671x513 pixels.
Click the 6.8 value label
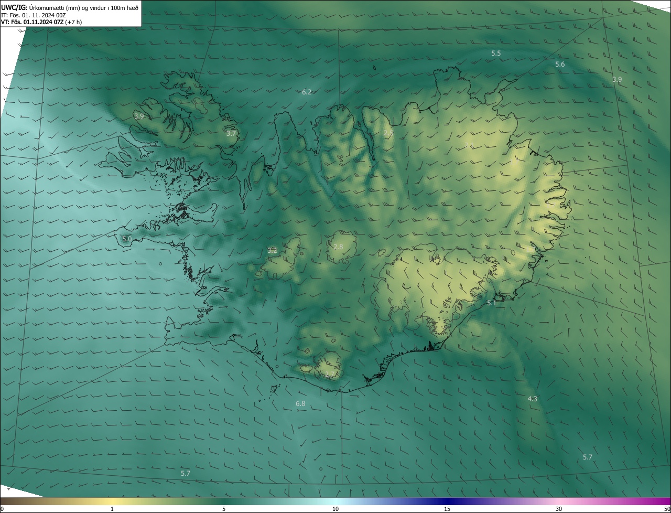[x=300, y=404]
